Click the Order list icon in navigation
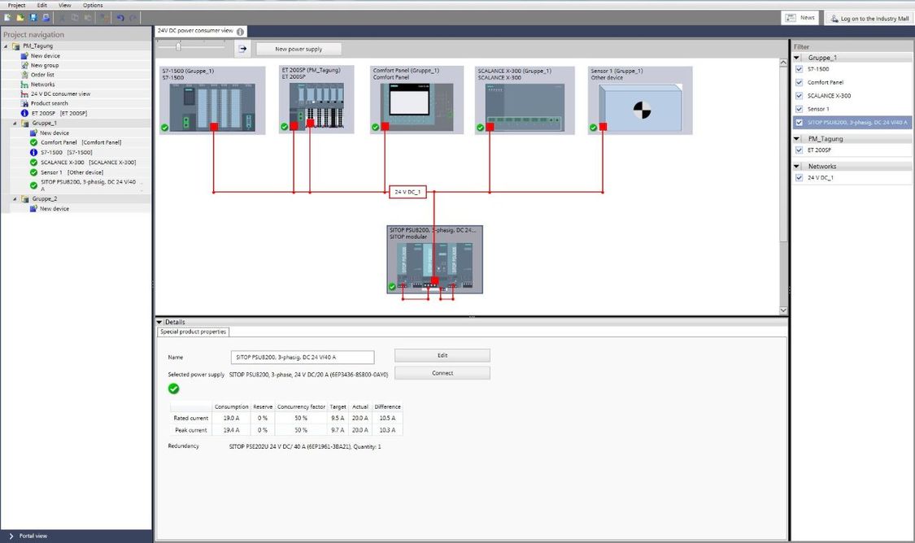The height and width of the screenshot is (543, 915). click(24, 75)
